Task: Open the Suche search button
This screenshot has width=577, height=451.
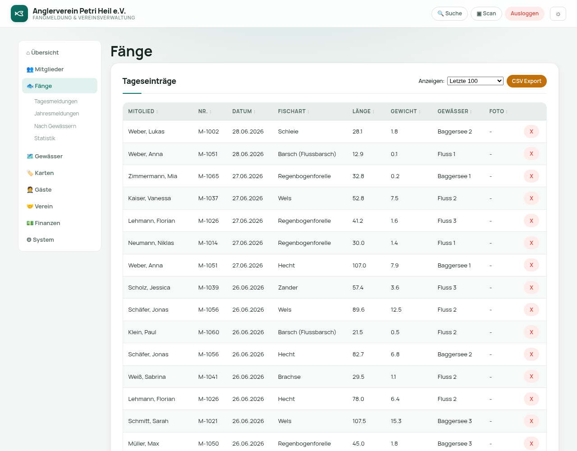Action: click(449, 14)
